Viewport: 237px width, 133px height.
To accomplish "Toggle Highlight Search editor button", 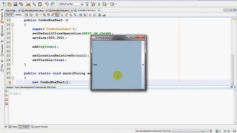I will [57, 15].
